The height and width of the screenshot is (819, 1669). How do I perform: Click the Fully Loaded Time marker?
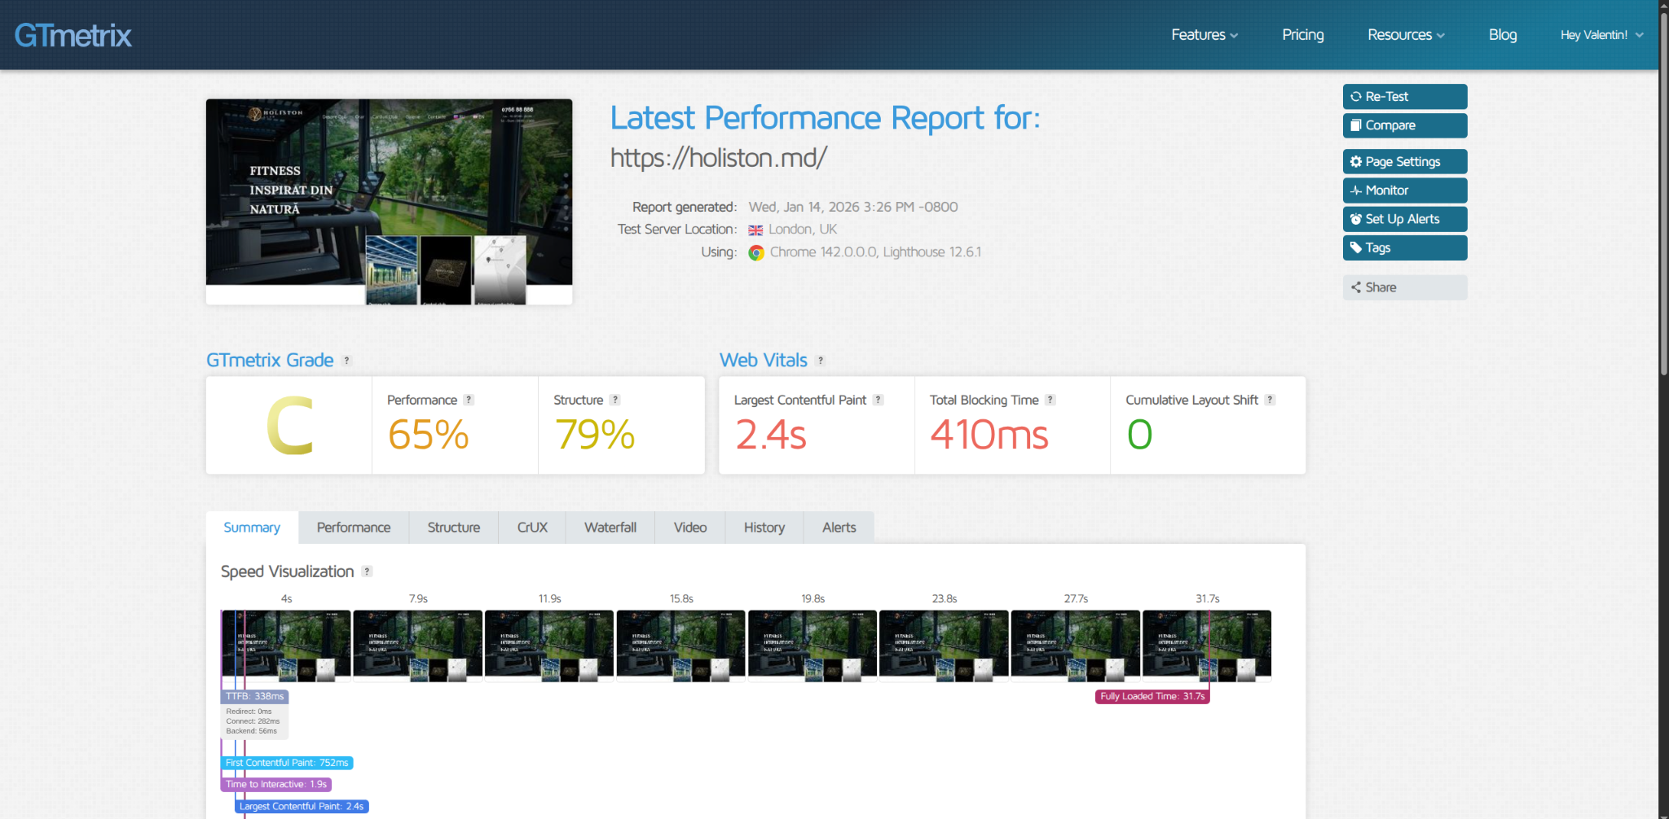tap(1152, 696)
